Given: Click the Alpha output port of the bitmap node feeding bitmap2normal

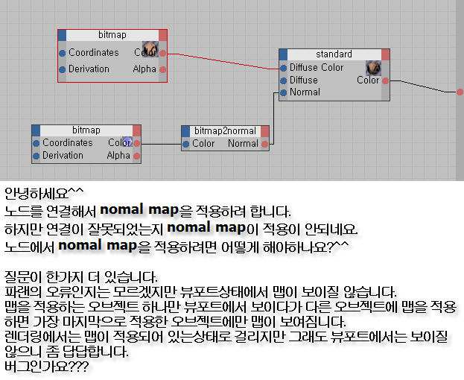Looking at the screenshot, I should 137,156.
